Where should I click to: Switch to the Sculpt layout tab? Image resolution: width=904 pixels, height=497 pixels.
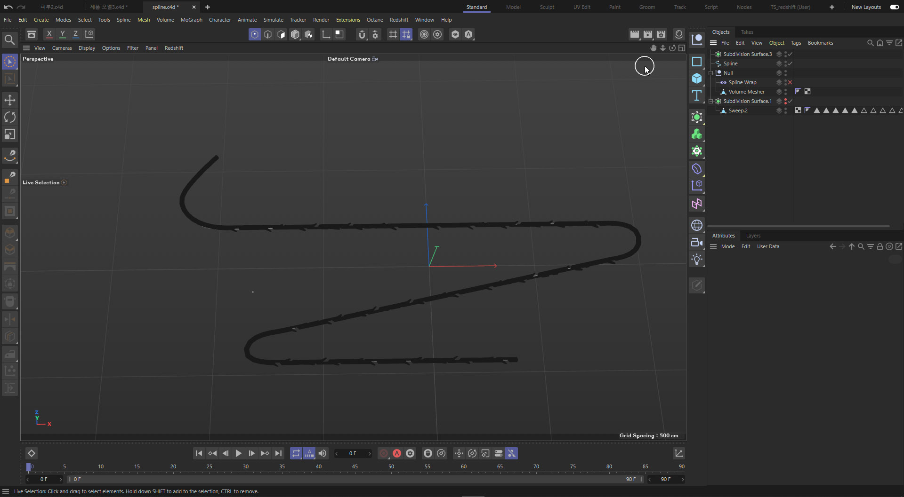coord(547,7)
